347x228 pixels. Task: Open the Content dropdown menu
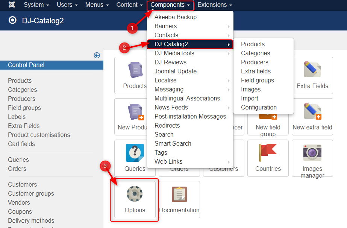(129, 5)
